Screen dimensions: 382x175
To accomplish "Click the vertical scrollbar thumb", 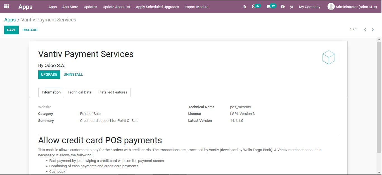I will (379, 97).
